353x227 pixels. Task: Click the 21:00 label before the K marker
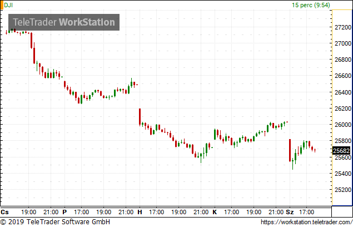[201, 212]
